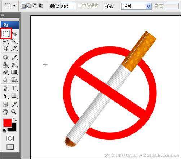Open the style (样式) dropdown

coord(136,6)
